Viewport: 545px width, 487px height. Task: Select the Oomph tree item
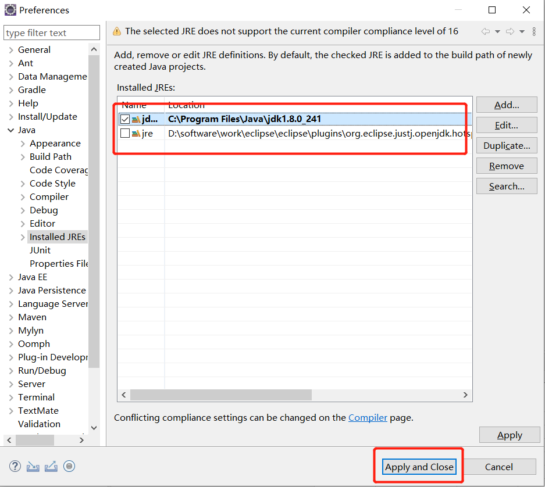click(x=34, y=344)
